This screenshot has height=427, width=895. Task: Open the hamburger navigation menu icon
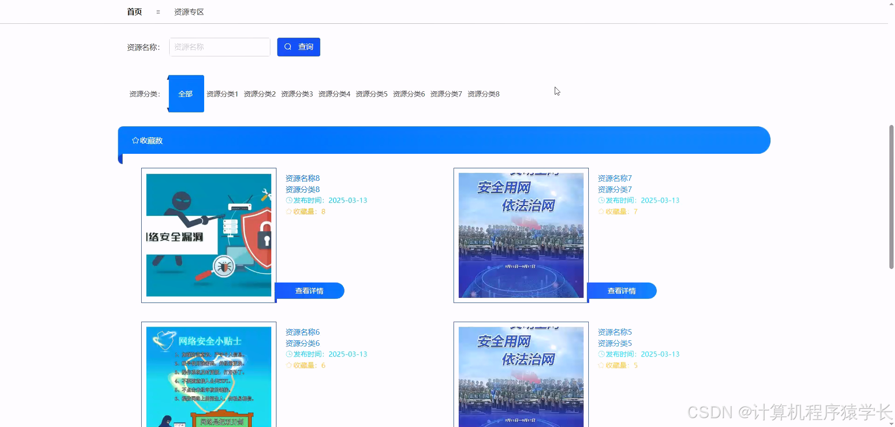click(158, 12)
